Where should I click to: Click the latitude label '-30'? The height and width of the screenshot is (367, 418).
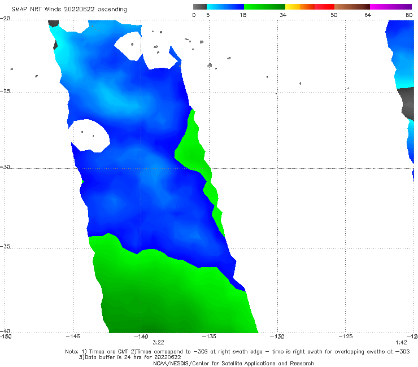(x=5, y=167)
